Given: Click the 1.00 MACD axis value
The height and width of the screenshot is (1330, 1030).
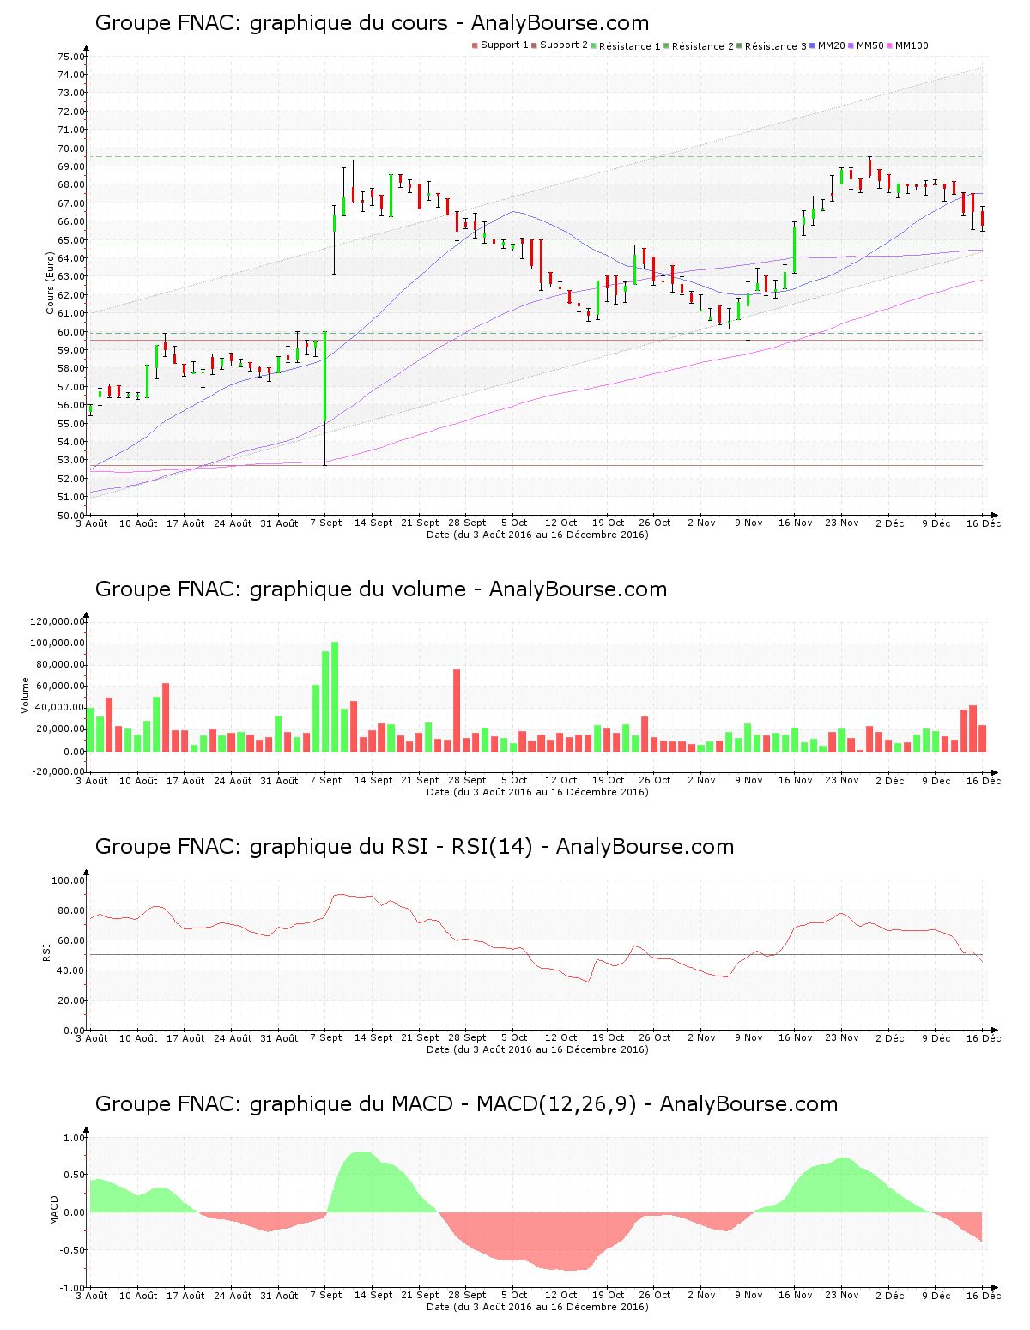Looking at the screenshot, I should [x=75, y=1138].
